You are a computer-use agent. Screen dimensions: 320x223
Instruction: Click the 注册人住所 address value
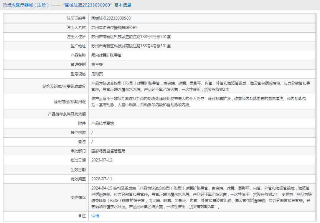click(131, 37)
